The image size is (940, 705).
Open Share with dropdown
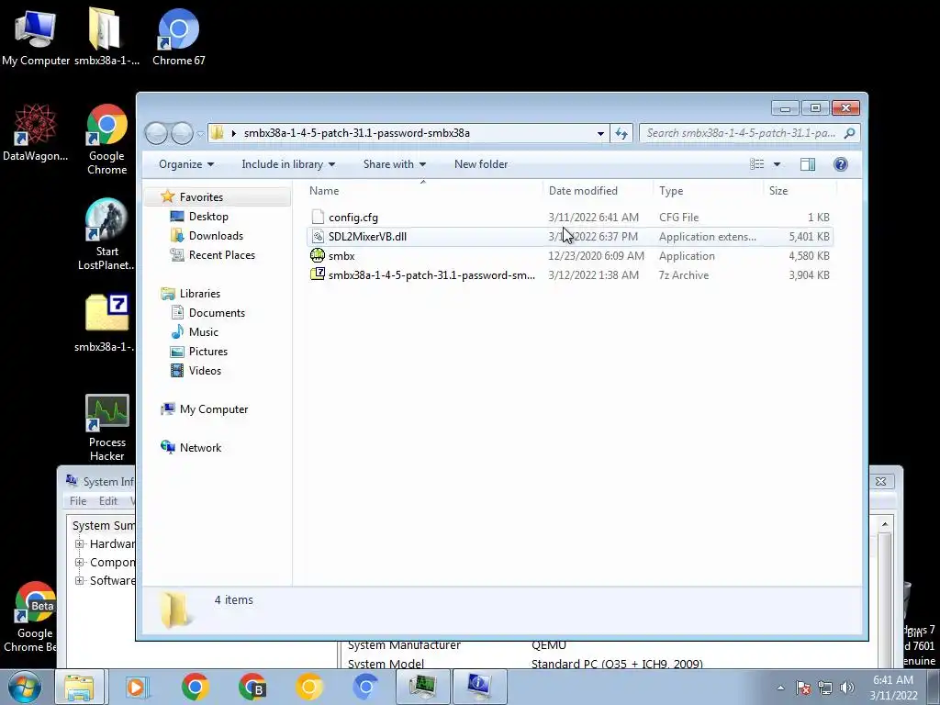point(395,164)
